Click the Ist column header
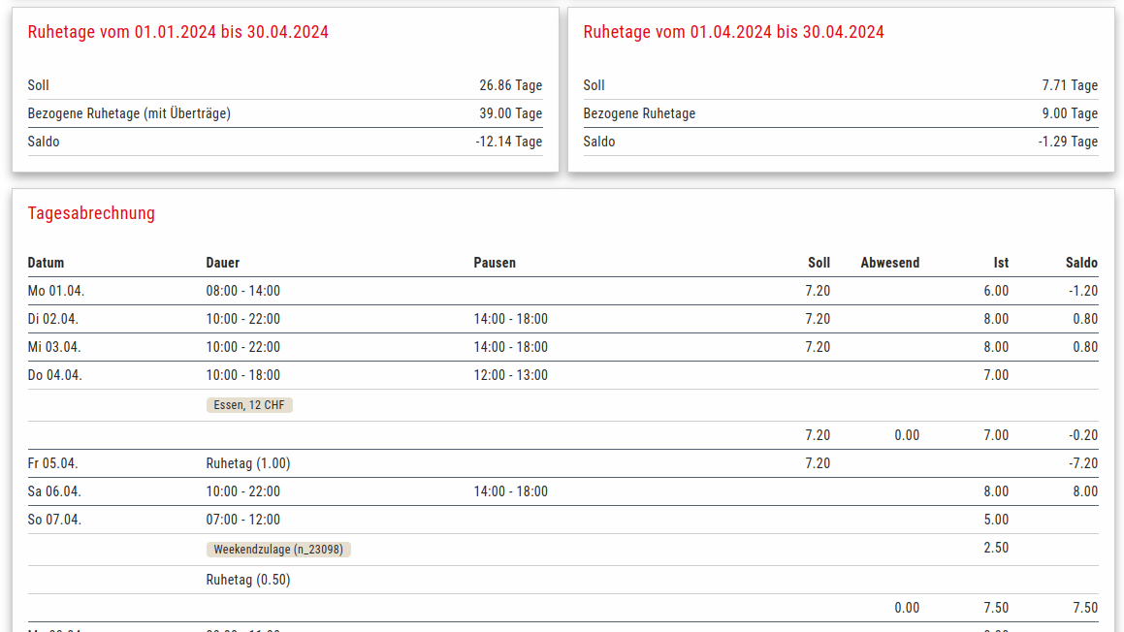Screen dimensions: 1124x632 (x=1000, y=263)
